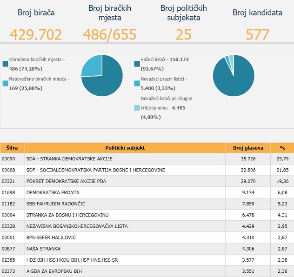
Task: Select the NAŠA STRANKA row
Action: pos(147,249)
